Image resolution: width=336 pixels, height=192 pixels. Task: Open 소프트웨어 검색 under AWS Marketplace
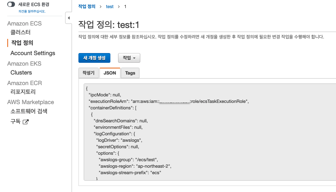coord(29,111)
